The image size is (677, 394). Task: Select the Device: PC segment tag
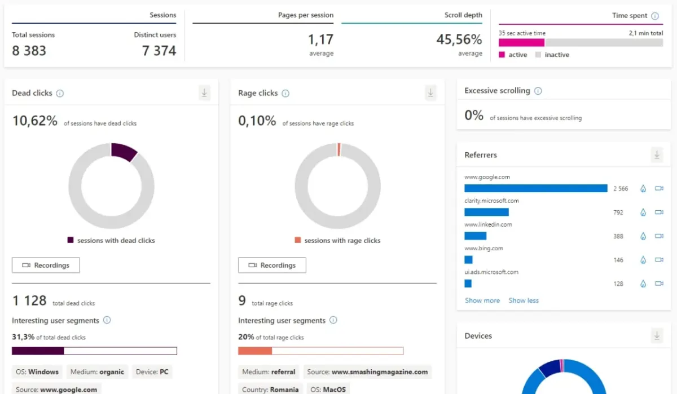click(x=152, y=372)
